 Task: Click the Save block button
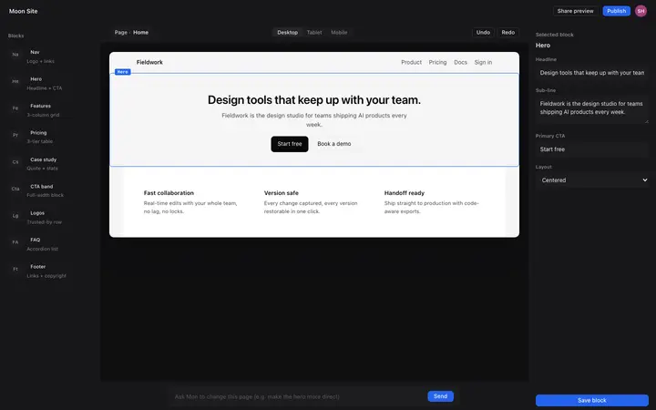(x=592, y=400)
